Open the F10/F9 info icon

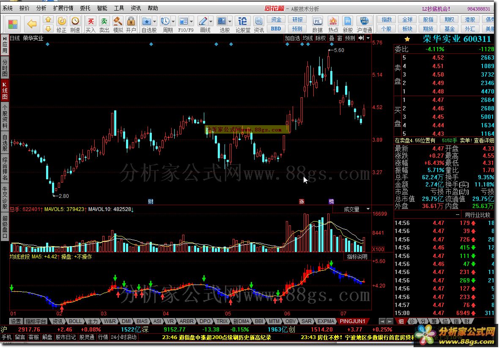[183, 21]
